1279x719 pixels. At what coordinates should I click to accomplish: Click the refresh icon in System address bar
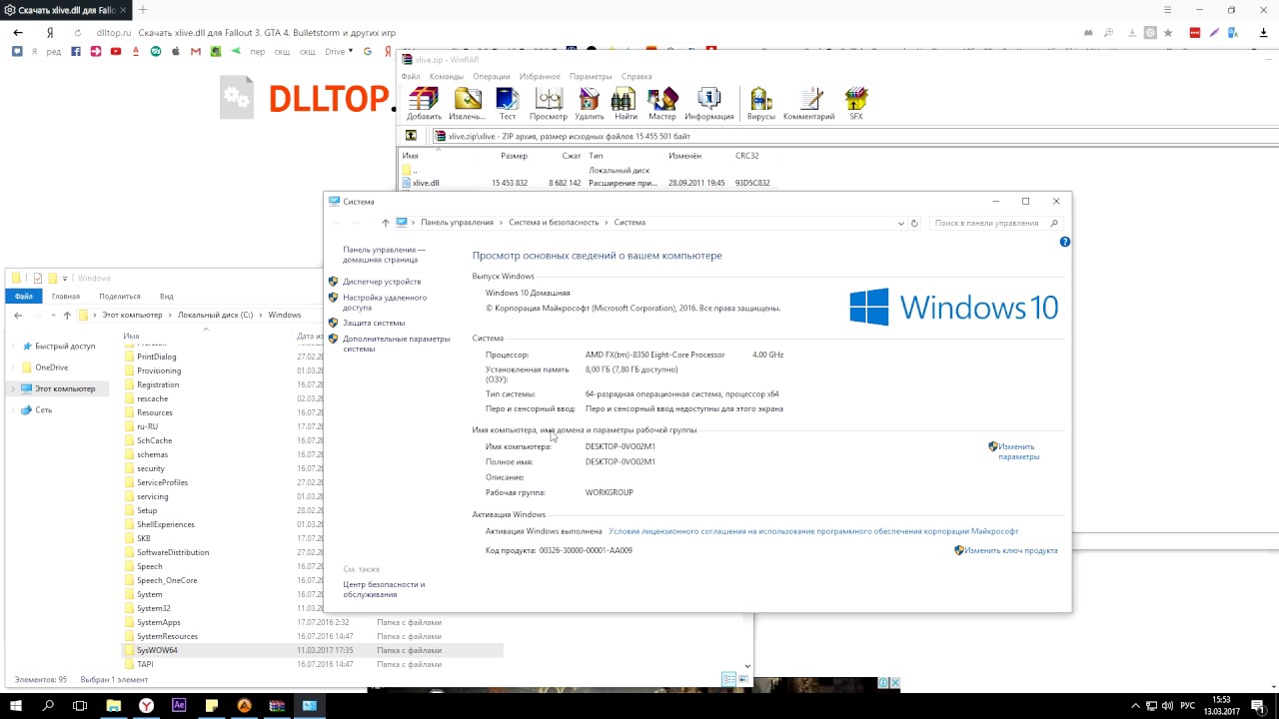coord(914,223)
